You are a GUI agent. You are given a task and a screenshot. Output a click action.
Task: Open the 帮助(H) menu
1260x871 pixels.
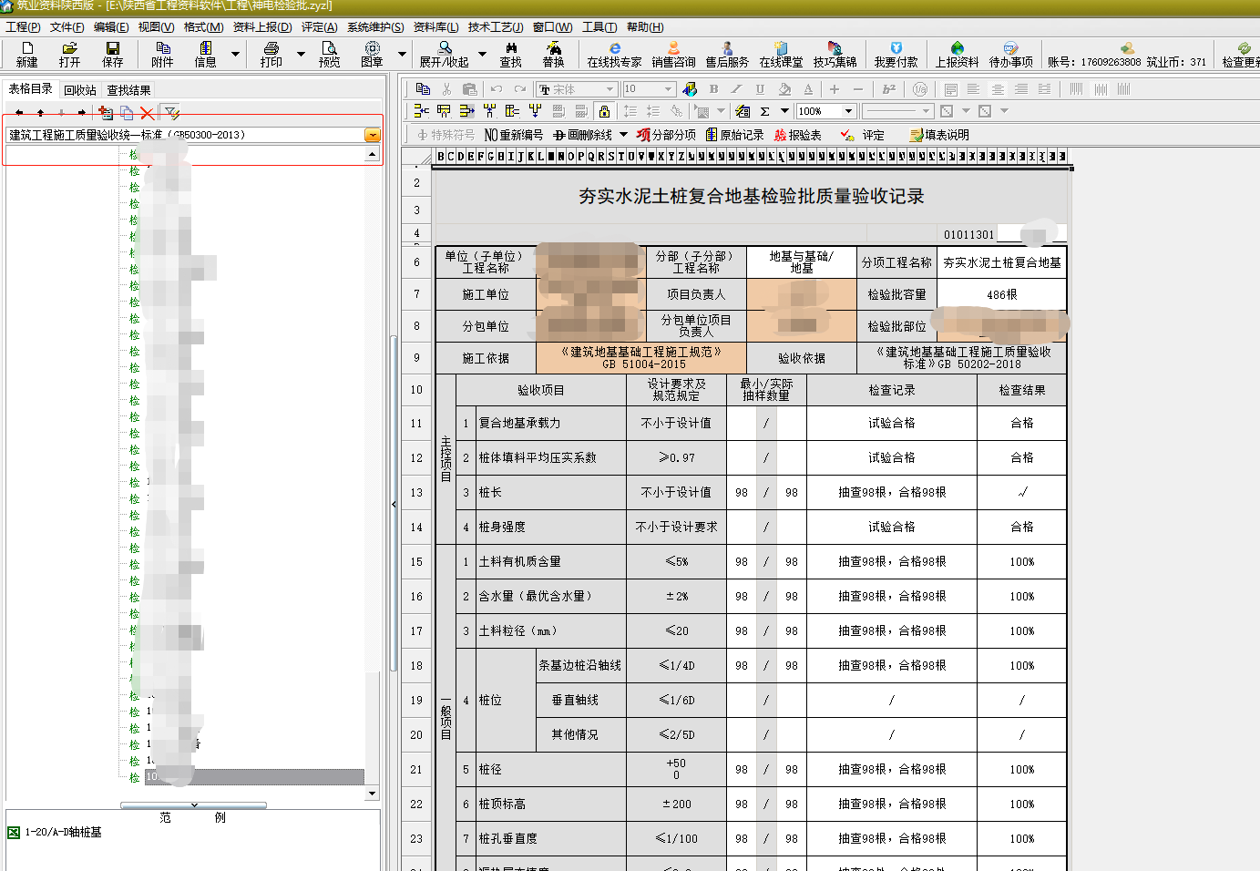coord(645,27)
